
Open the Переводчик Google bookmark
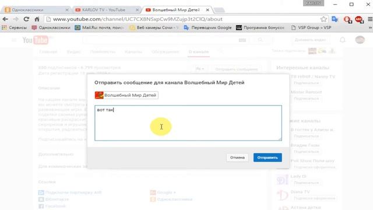207,27
